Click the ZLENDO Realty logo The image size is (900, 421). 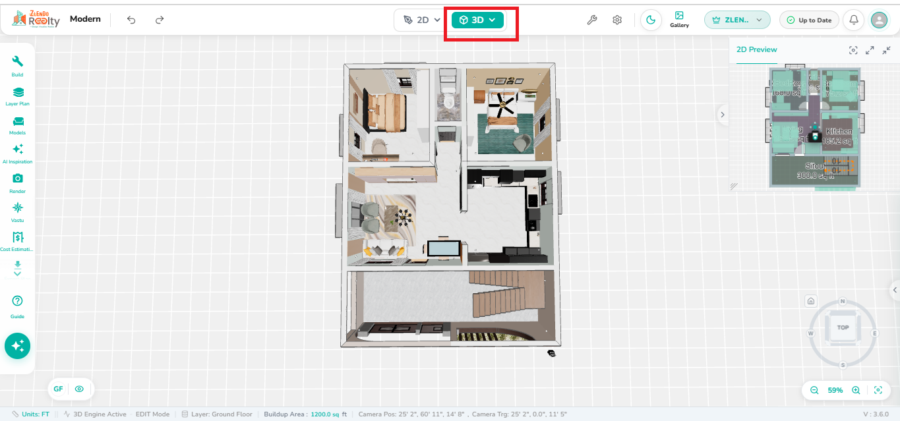tap(36, 20)
